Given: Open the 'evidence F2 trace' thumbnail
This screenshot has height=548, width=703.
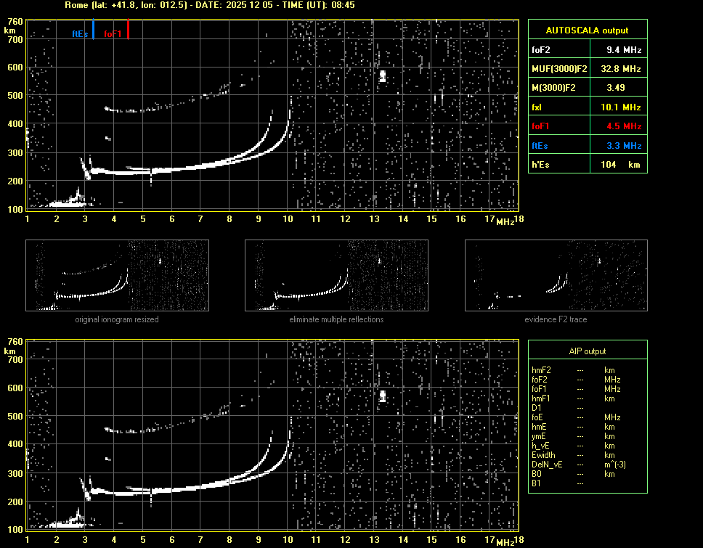Looking at the screenshot, I should pyautogui.click(x=556, y=276).
